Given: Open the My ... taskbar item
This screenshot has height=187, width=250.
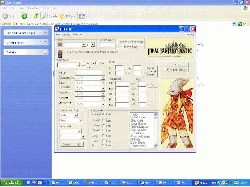Looking at the screenshot, I should coord(165,183).
